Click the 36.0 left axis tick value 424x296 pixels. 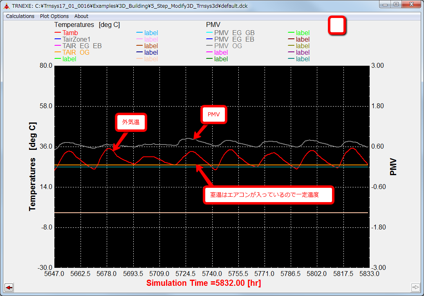[46, 147]
